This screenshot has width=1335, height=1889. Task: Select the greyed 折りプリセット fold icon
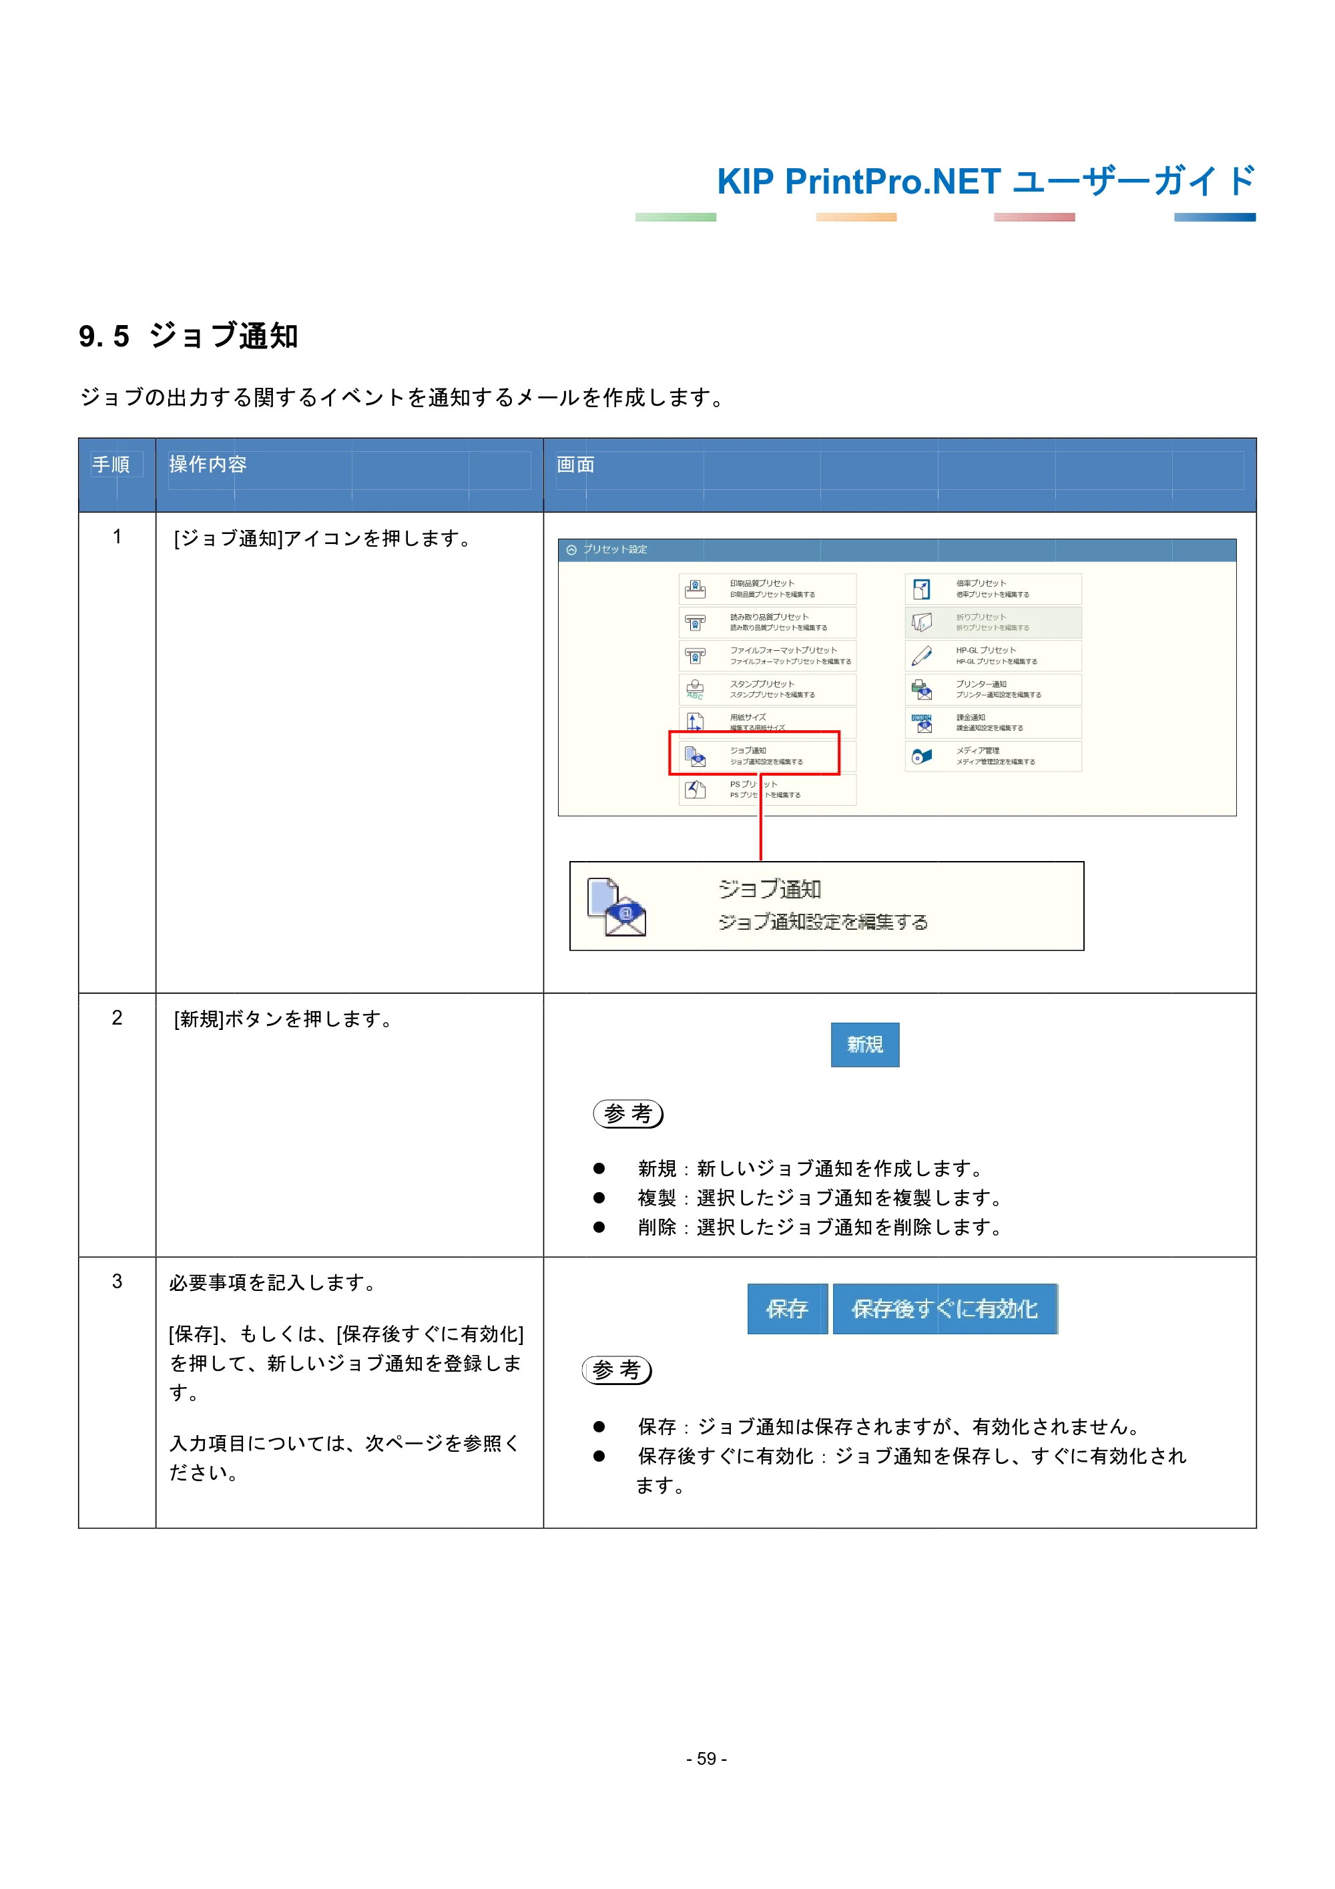(x=922, y=623)
